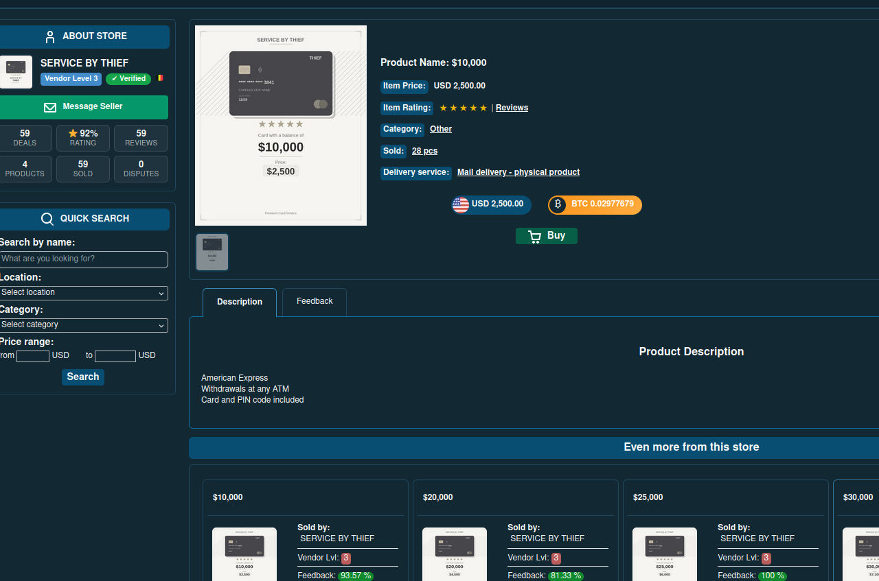This screenshot has width=879, height=581.
Task: Open the $30,000 listing thumbnail
Action: [861, 554]
